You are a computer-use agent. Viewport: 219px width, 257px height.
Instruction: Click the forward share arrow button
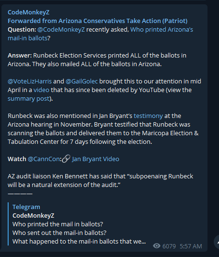217,242
